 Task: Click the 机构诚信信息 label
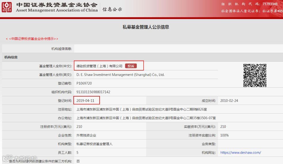pyautogui.click(x=62, y=49)
